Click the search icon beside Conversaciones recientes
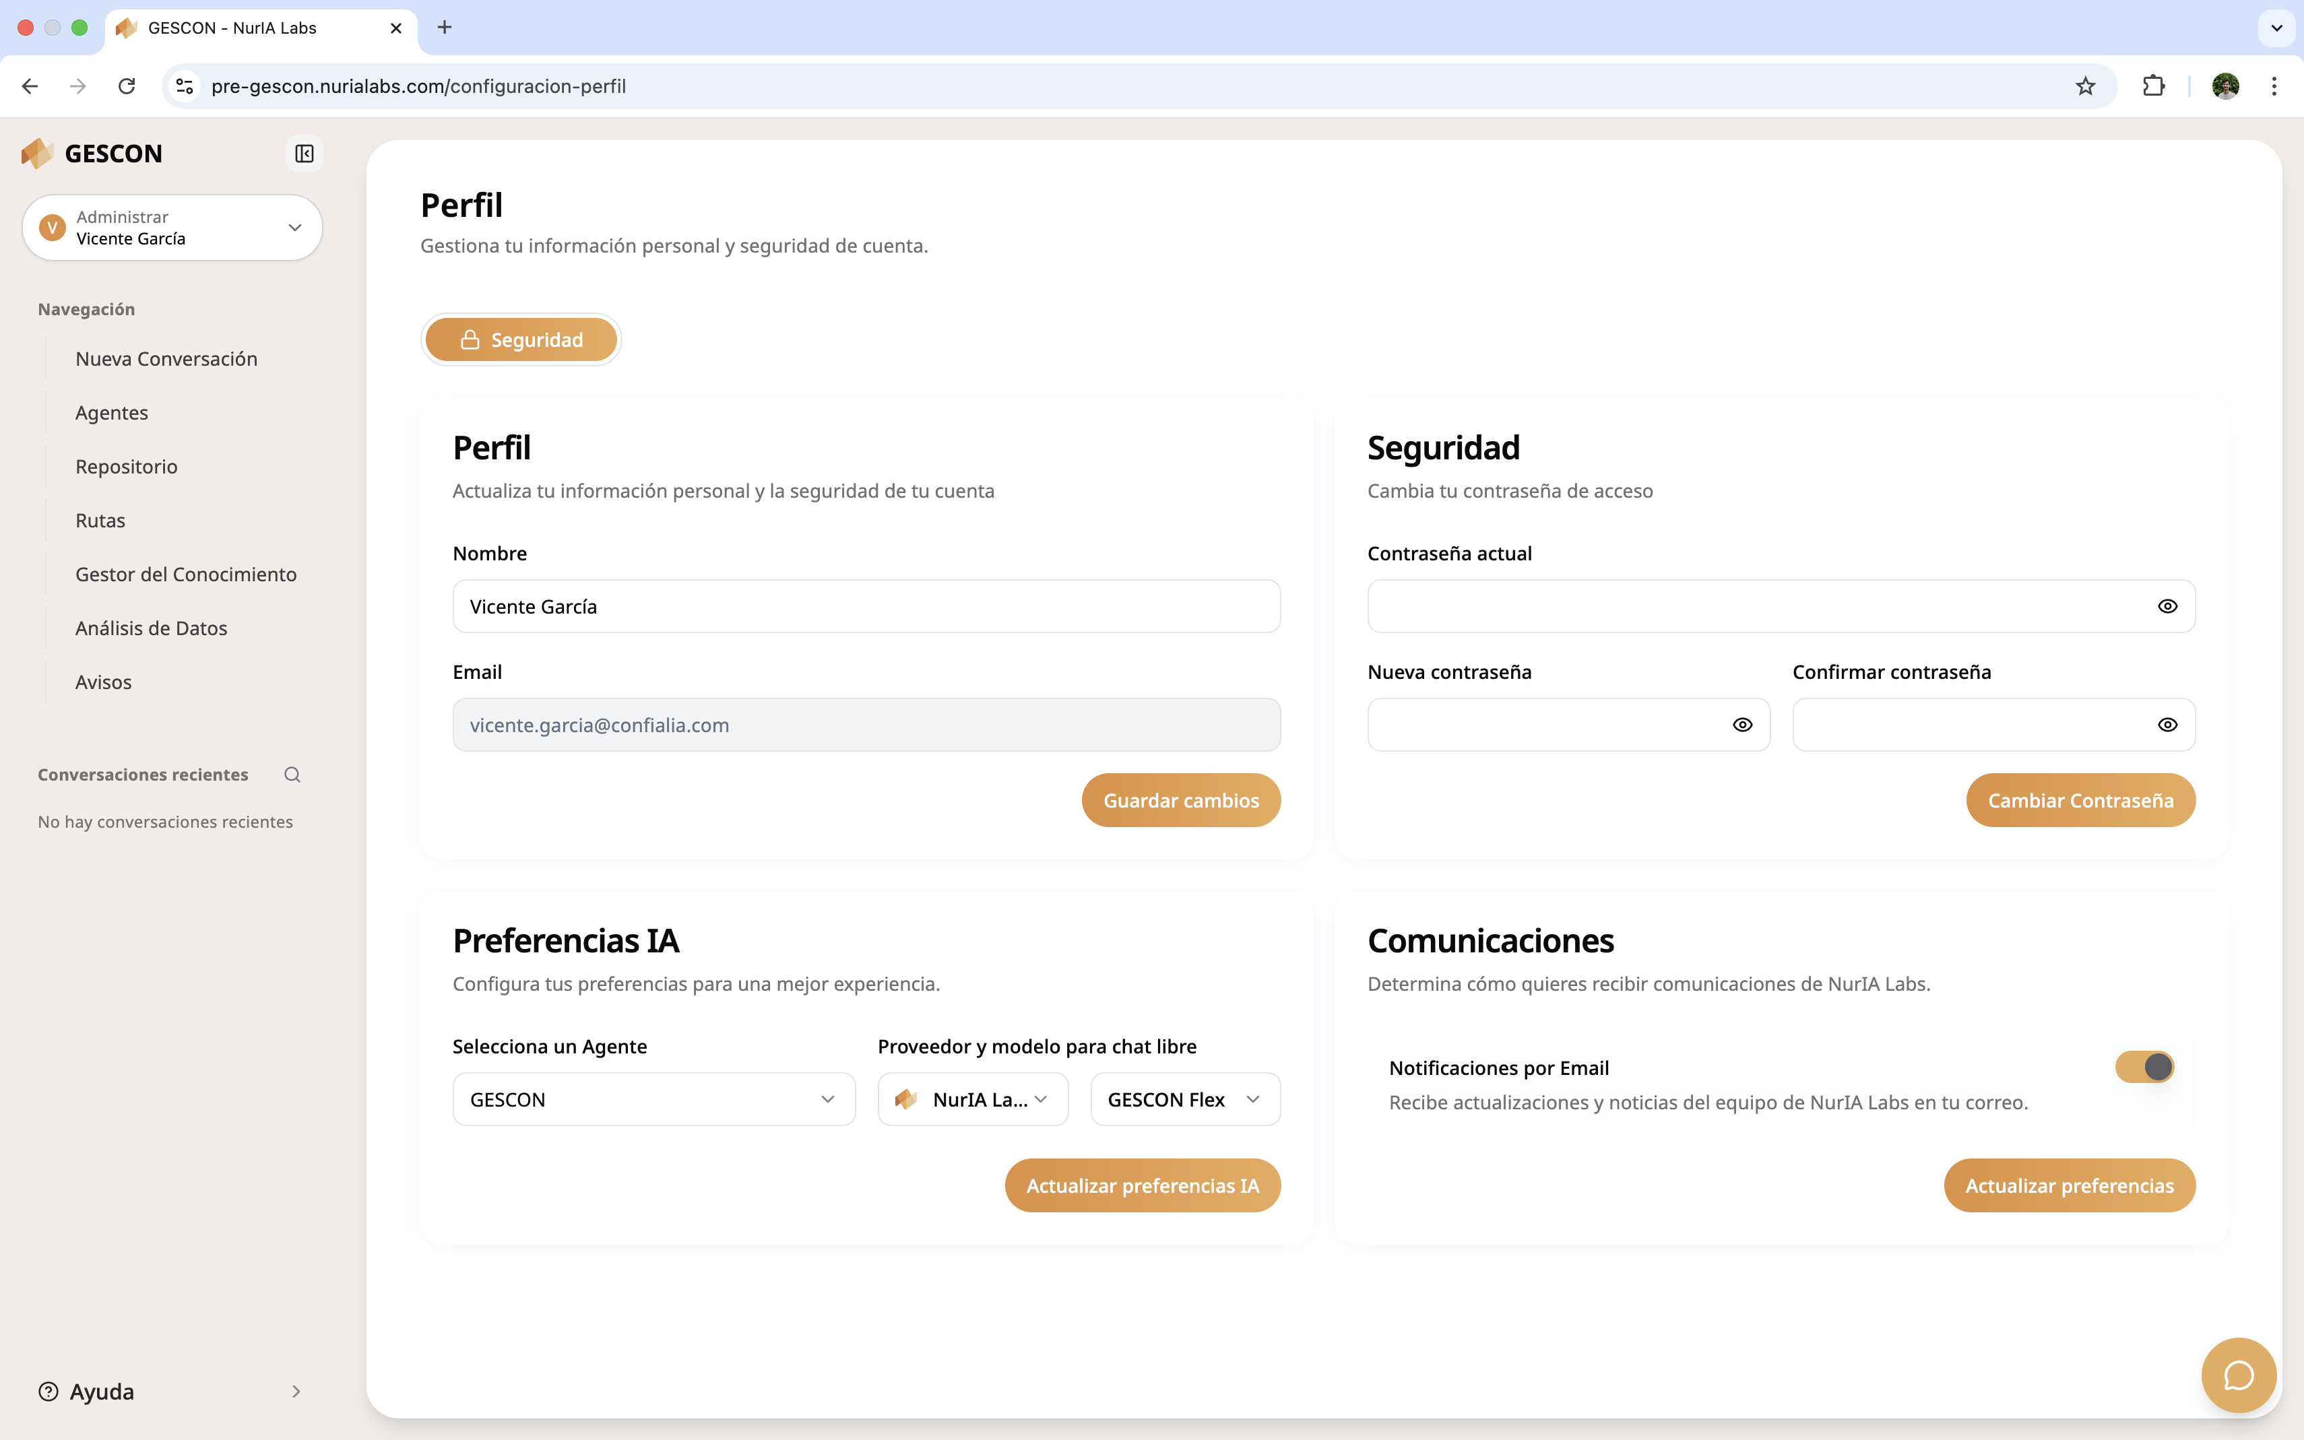 (x=292, y=775)
